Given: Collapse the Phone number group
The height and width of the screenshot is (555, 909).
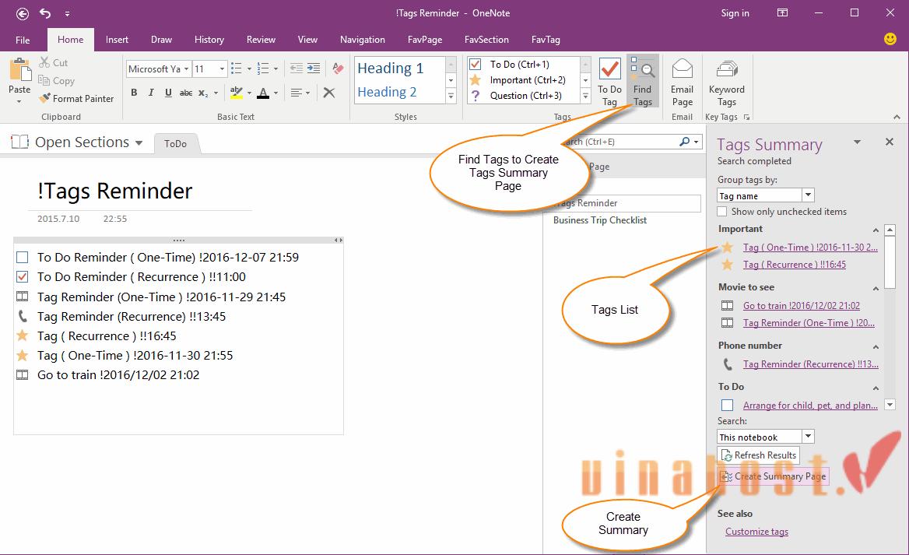Looking at the screenshot, I should (876, 347).
